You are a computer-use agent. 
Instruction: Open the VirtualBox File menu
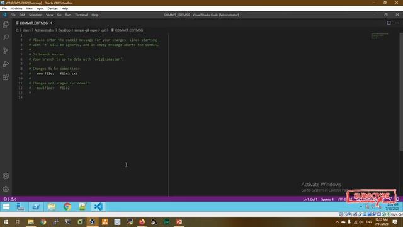[x=4, y=8]
